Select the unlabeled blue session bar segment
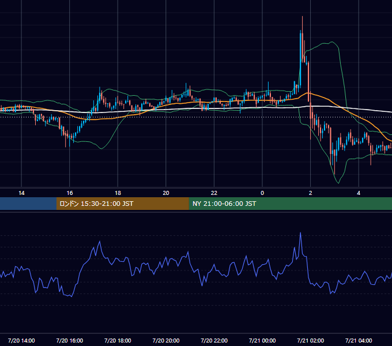 pyautogui.click(x=28, y=204)
